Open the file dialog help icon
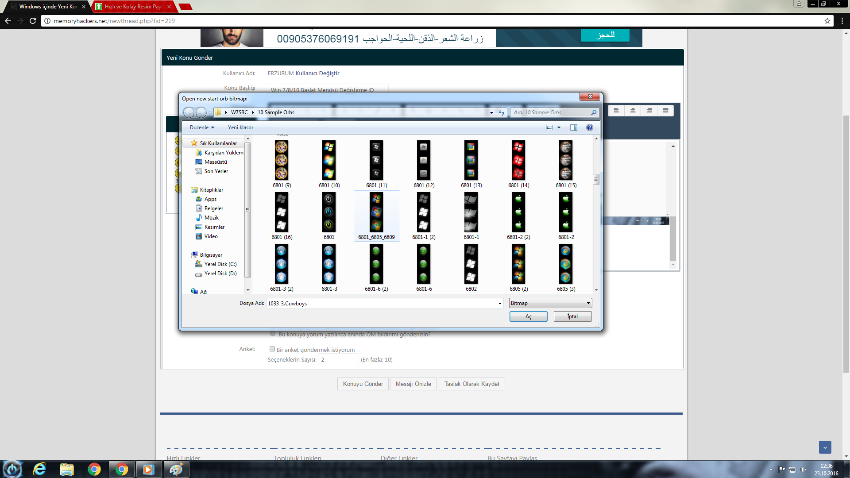This screenshot has height=478, width=850. 590,127
